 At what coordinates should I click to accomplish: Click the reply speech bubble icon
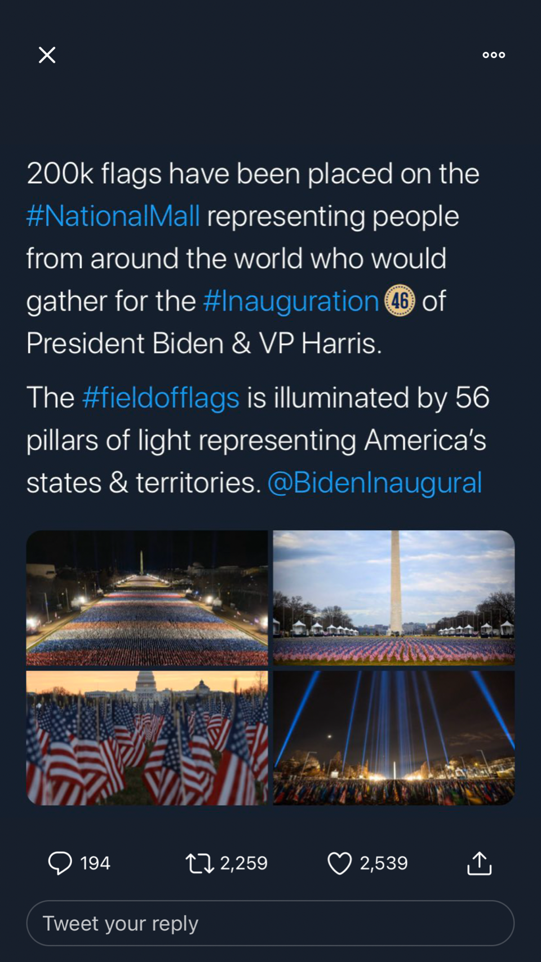60,863
